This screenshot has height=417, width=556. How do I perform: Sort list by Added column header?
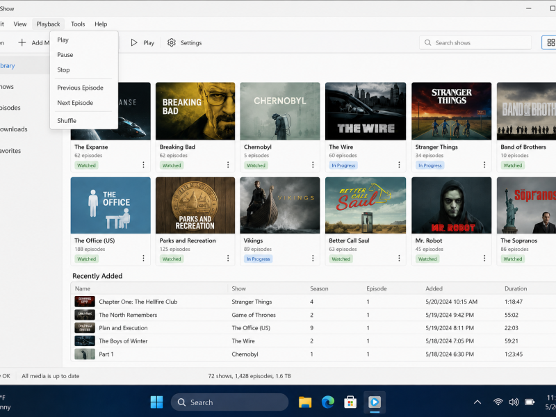[x=434, y=288]
